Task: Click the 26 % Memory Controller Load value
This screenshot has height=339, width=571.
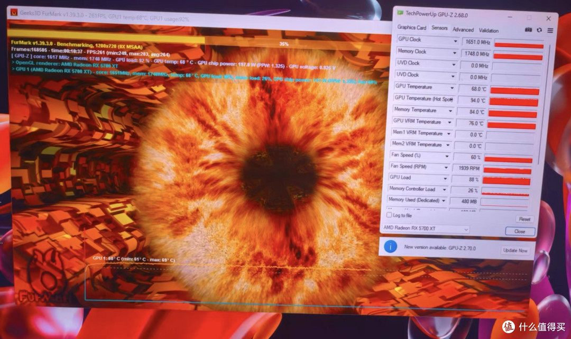Action: coord(465,190)
